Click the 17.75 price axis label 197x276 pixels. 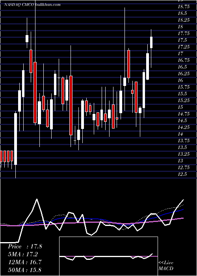tap(184, 34)
